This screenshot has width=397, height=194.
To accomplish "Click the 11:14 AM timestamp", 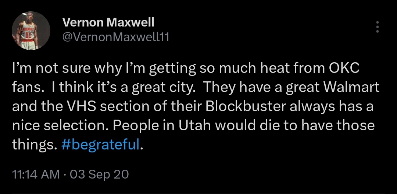I will coord(36,174).
